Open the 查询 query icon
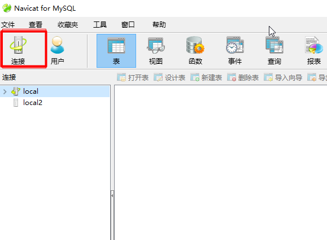The width and height of the screenshot is (327, 240). (x=274, y=51)
